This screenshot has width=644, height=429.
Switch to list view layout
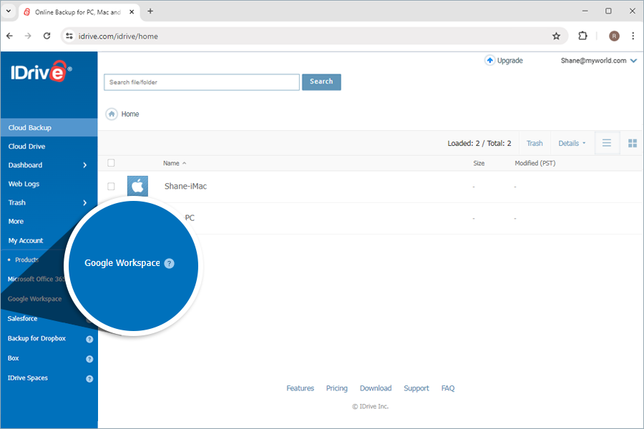(607, 143)
